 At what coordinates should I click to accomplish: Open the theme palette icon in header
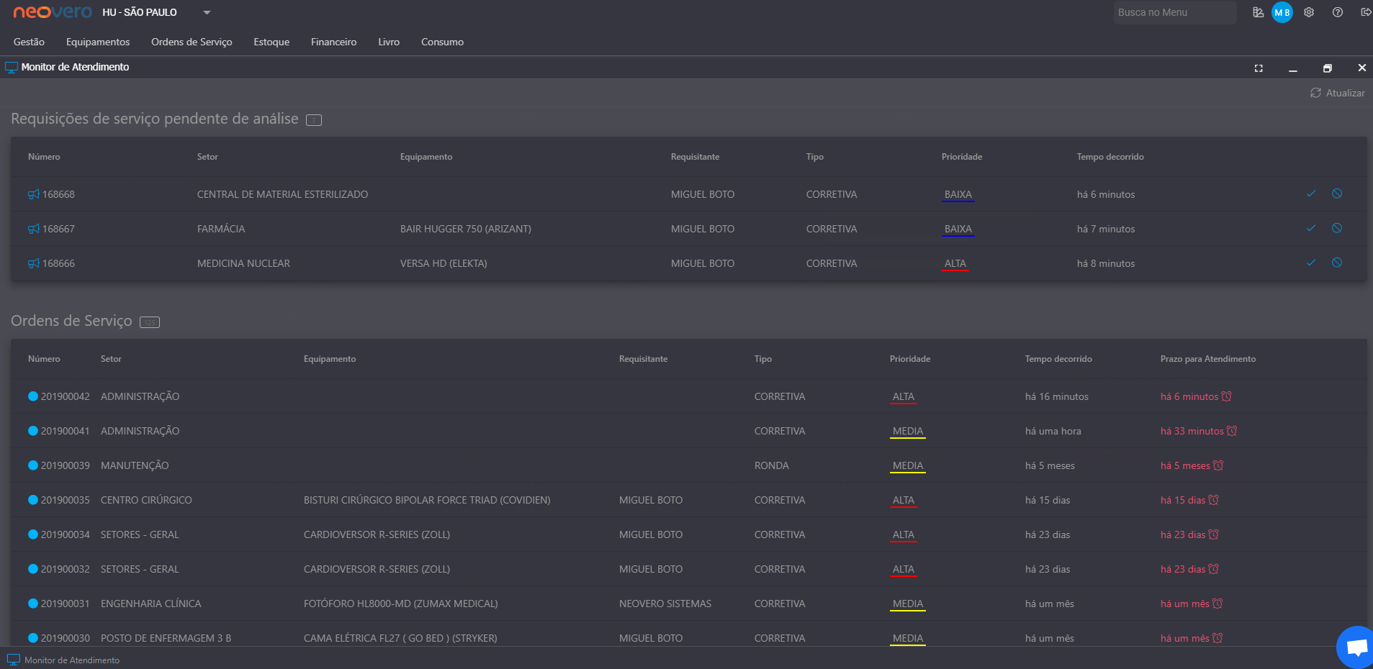(1258, 12)
